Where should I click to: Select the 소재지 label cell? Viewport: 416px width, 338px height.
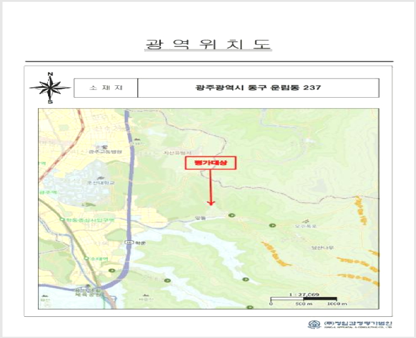coord(106,88)
